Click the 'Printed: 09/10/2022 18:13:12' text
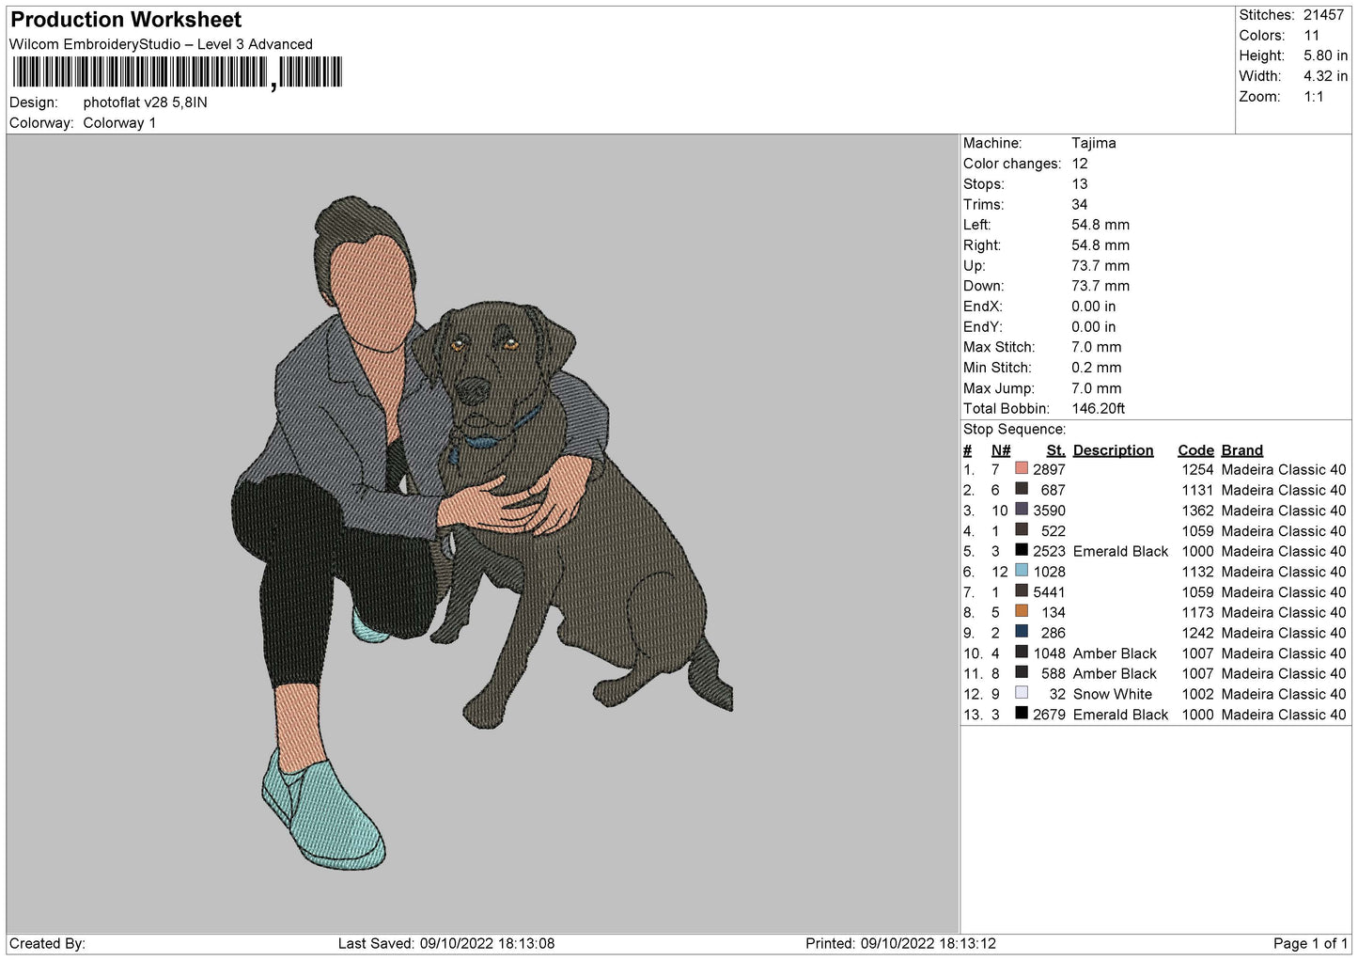 (900, 944)
